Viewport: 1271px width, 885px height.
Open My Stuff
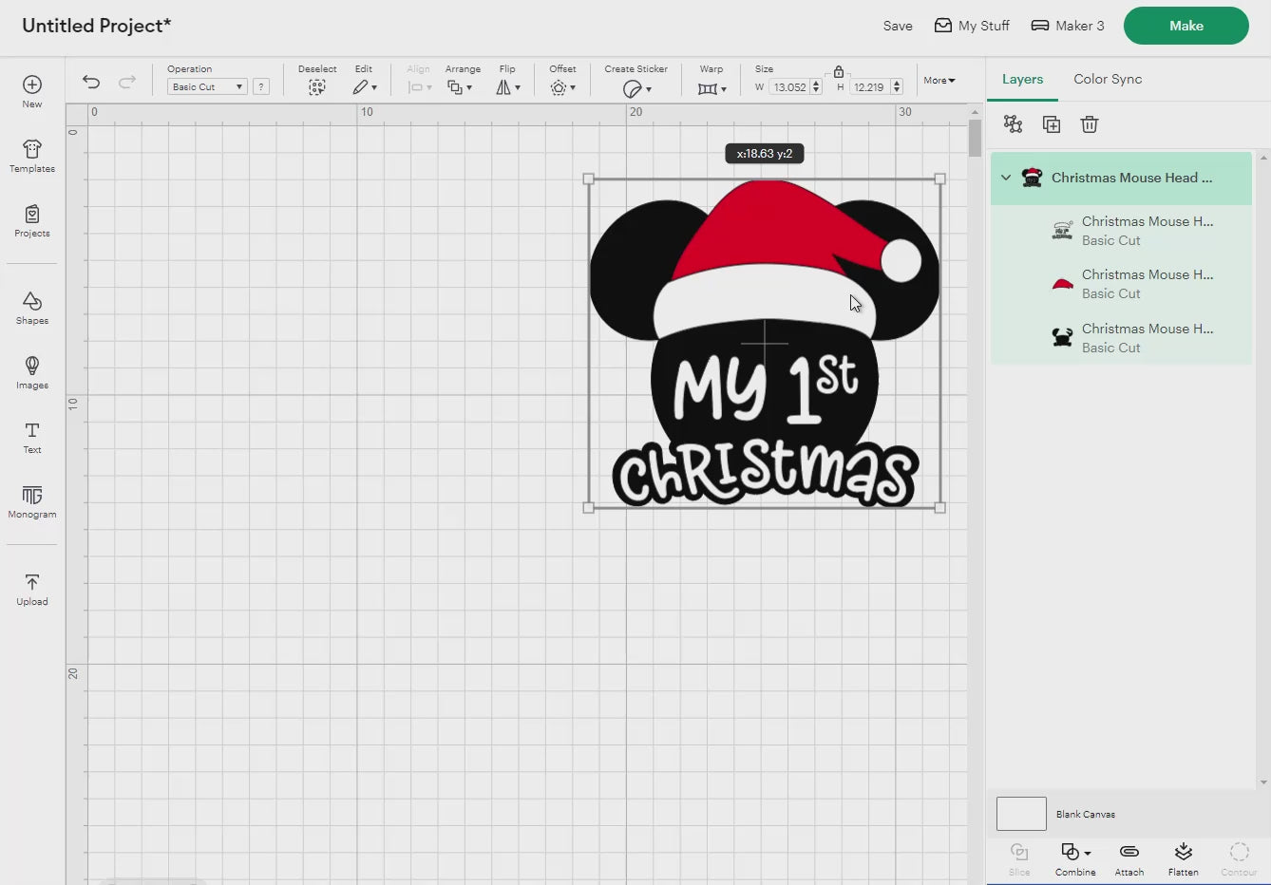[972, 26]
